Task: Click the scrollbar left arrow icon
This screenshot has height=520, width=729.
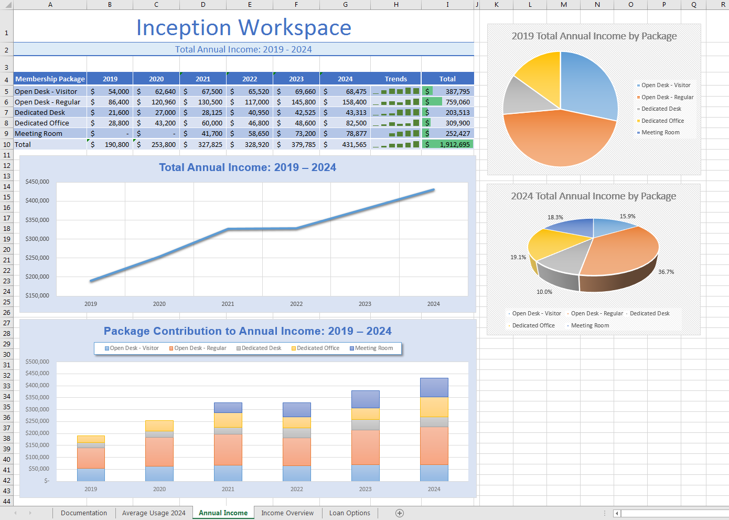Action: click(617, 513)
